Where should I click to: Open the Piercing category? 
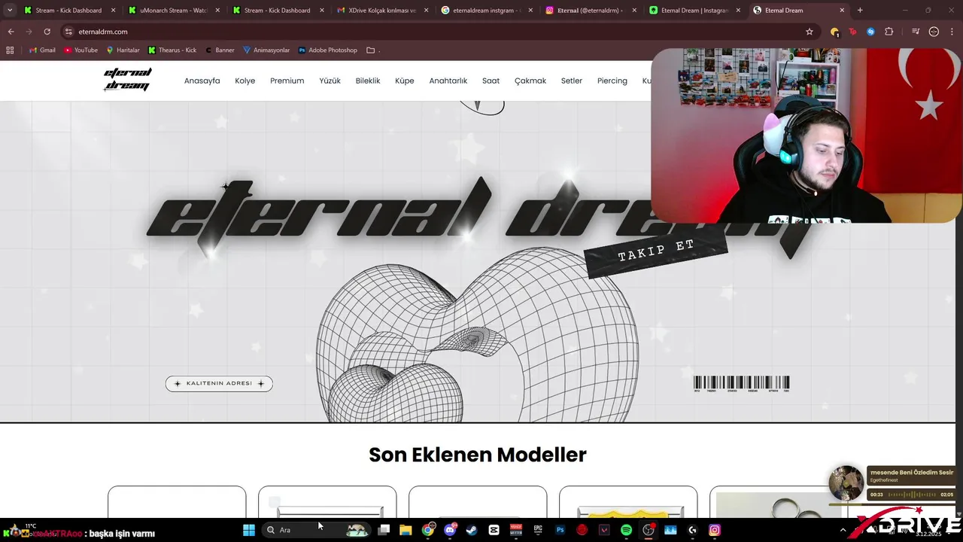612,81
